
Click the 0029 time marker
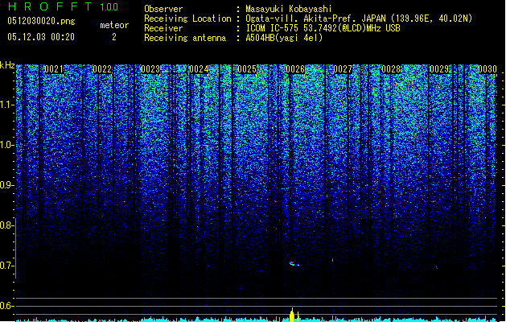tap(439, 69)
